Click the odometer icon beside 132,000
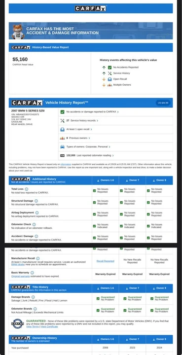This screenshot has height=355, width=182. [62, 155]
